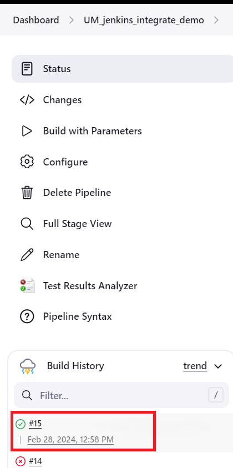Click the Delete Pipeline trash icon
The height and width of the screenshot is (468, 233).
pyautogui.click(x=27, y=193)
